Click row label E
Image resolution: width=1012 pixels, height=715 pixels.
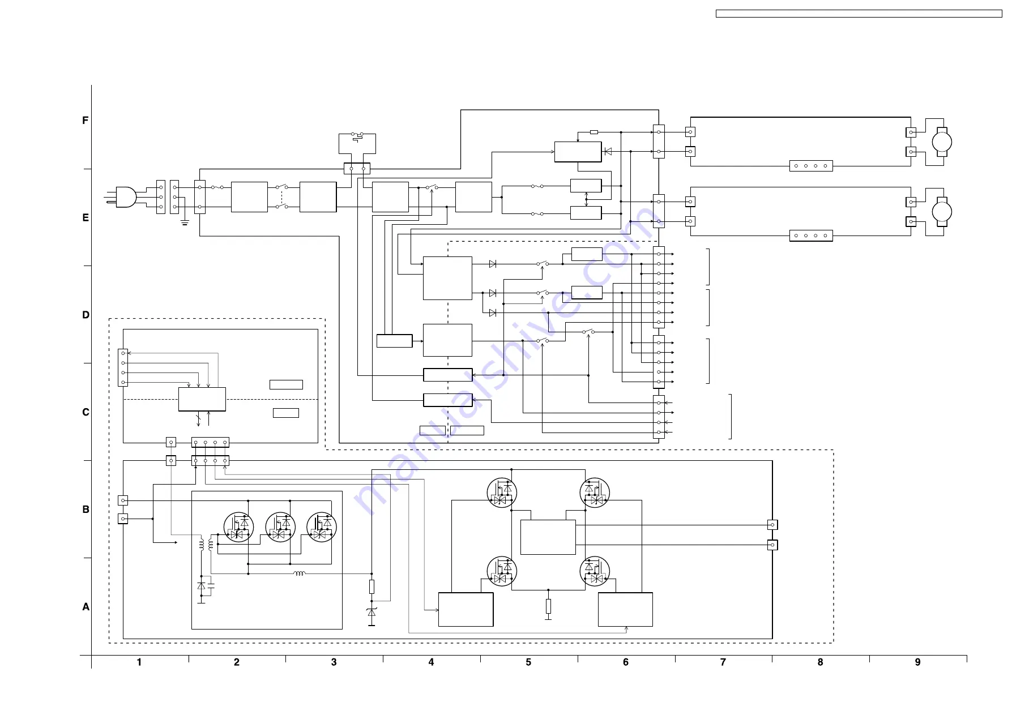(86, 217)
